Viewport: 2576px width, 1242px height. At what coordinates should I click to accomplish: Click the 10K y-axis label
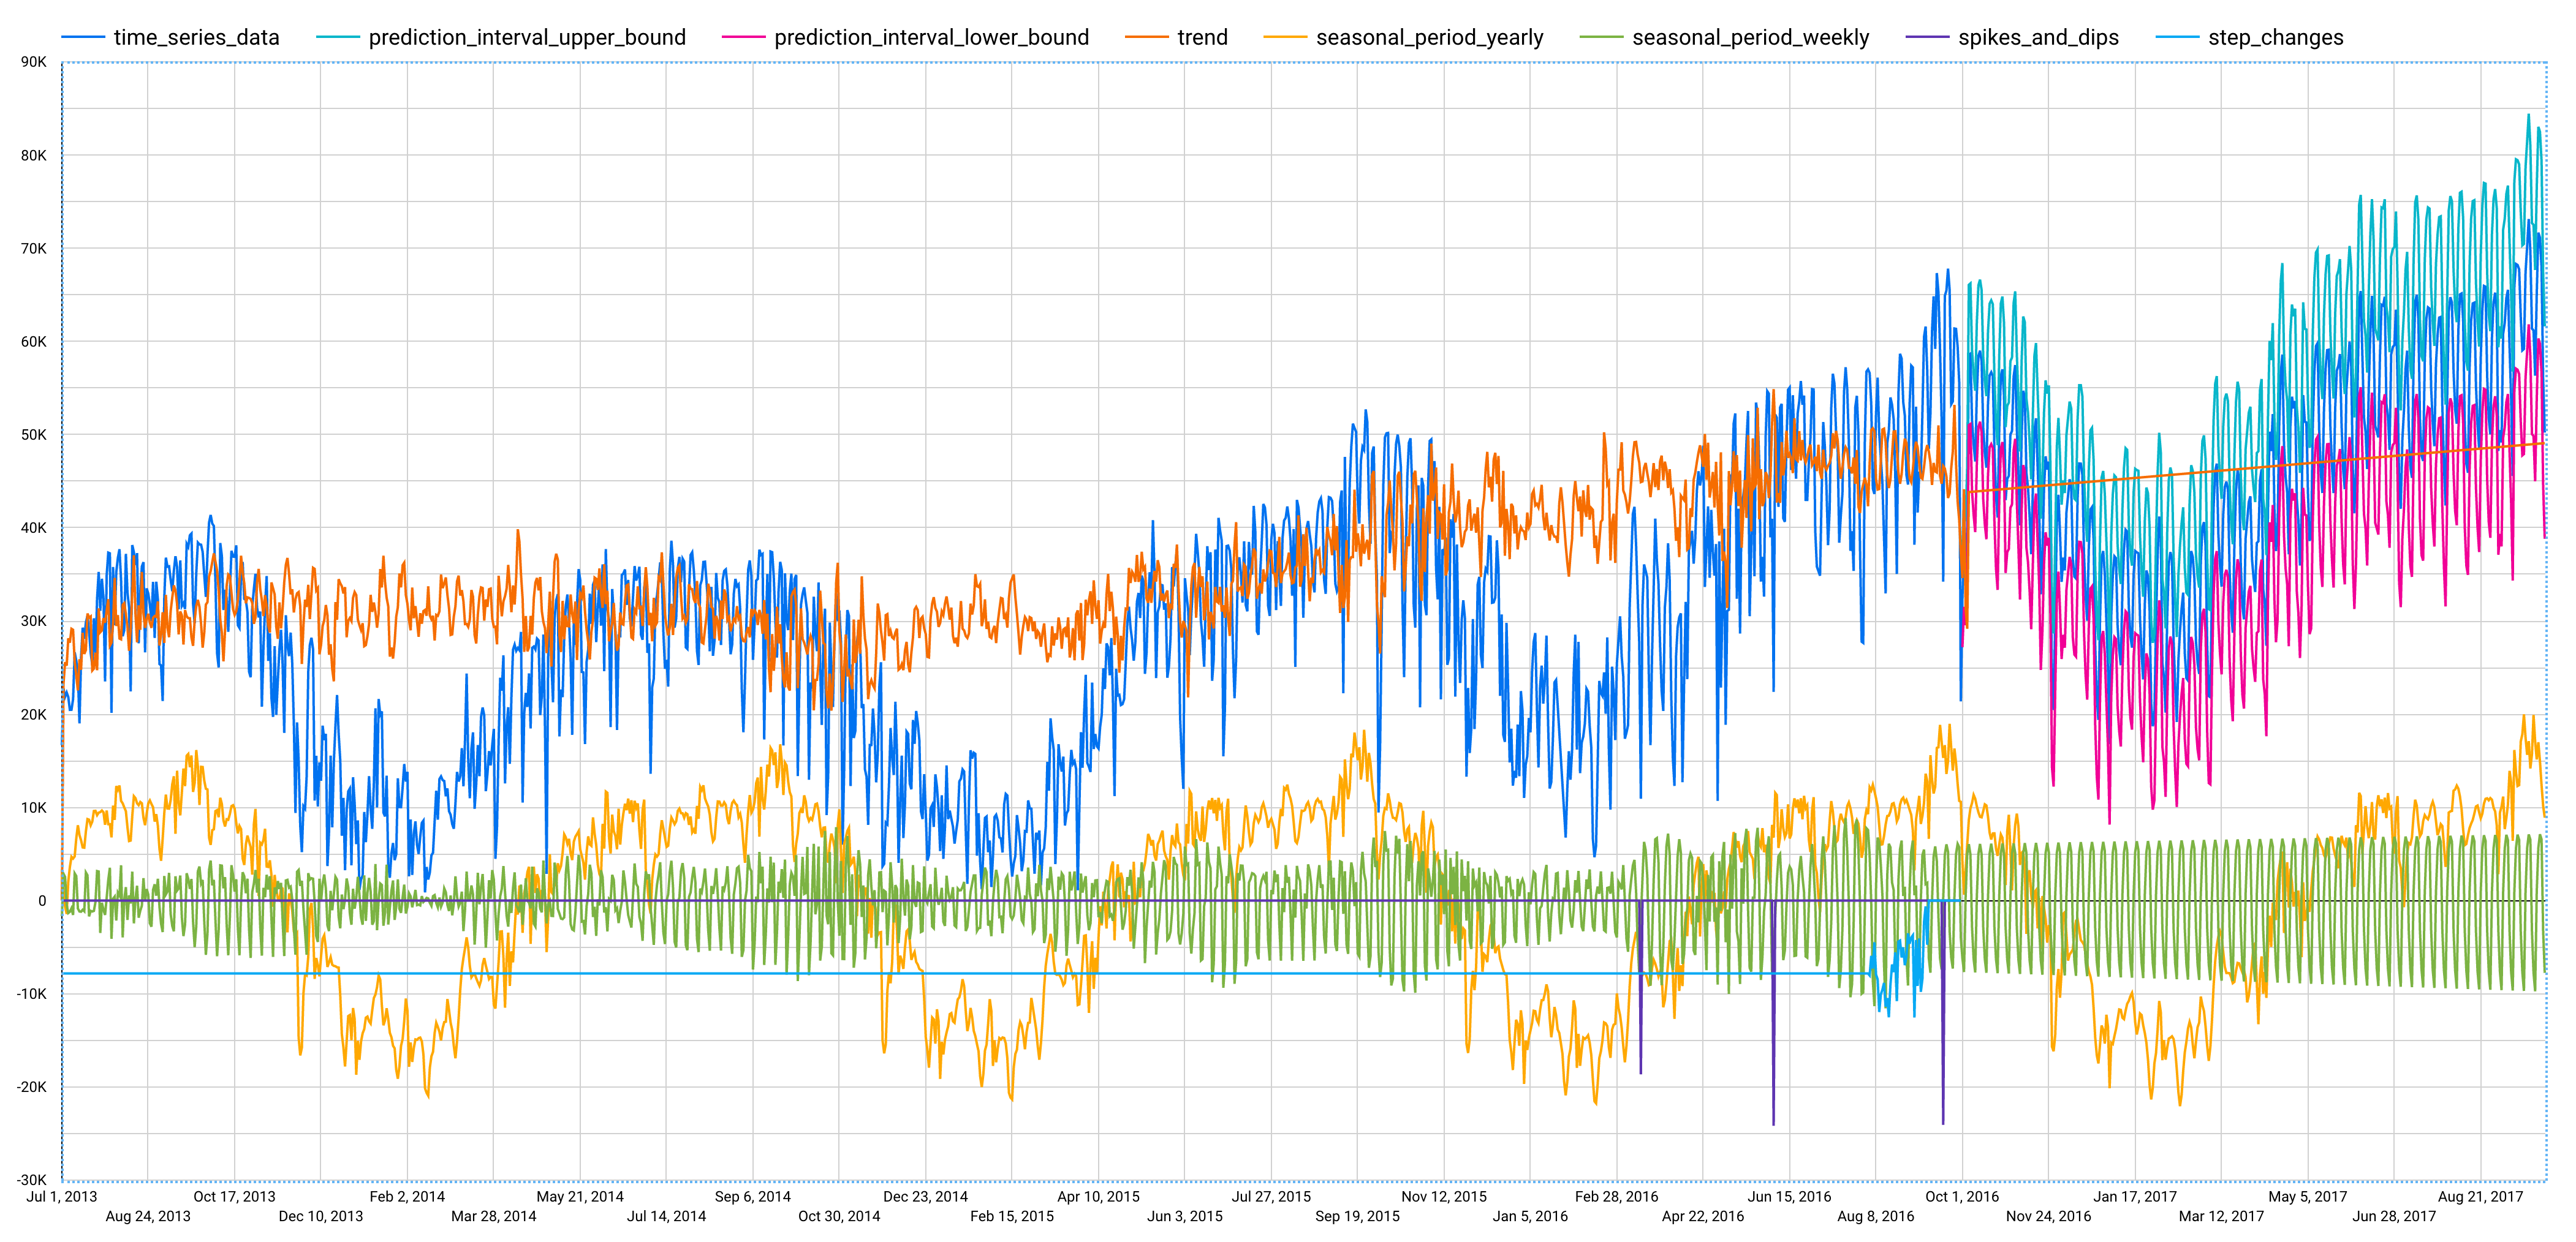[x=34, y=807]
